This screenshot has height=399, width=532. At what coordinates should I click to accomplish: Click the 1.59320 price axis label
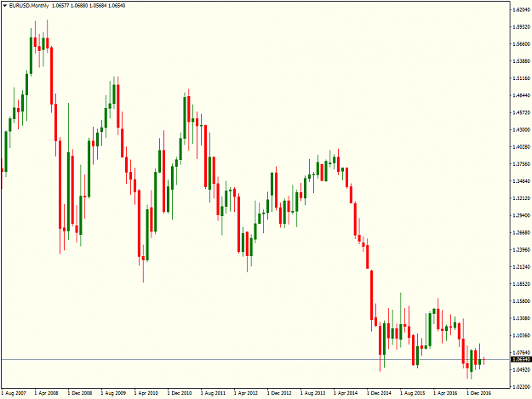tap(522, 26)
